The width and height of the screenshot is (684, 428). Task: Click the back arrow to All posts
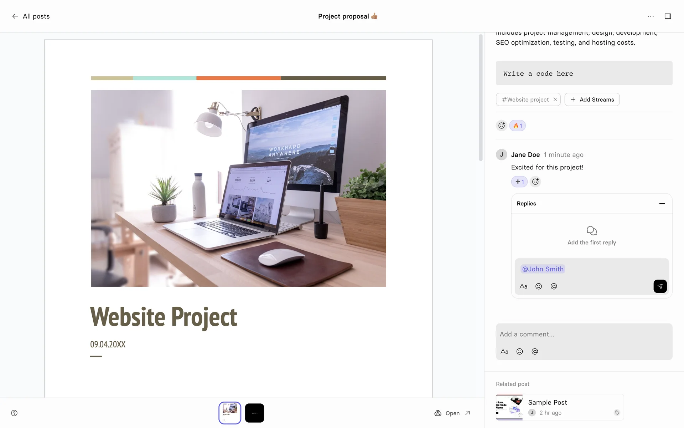(15, 16)
